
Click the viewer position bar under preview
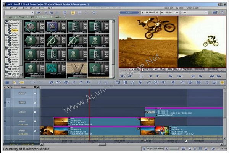point(173,72)
